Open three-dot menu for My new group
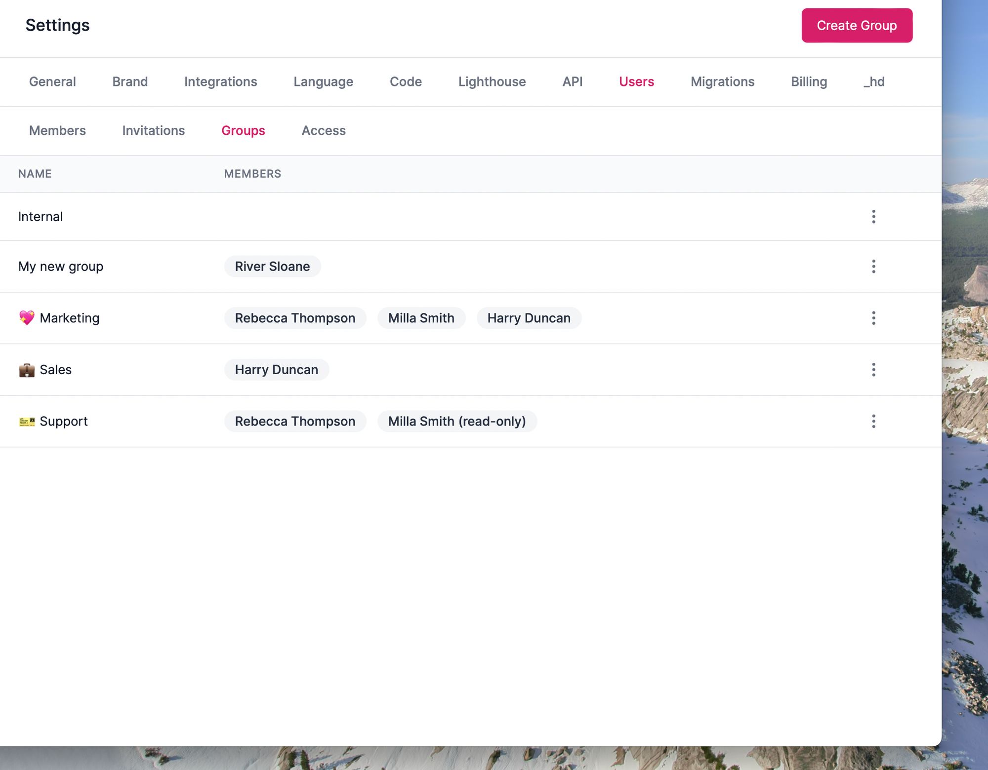This screenshot has height=770, width=988. point(873,267)
